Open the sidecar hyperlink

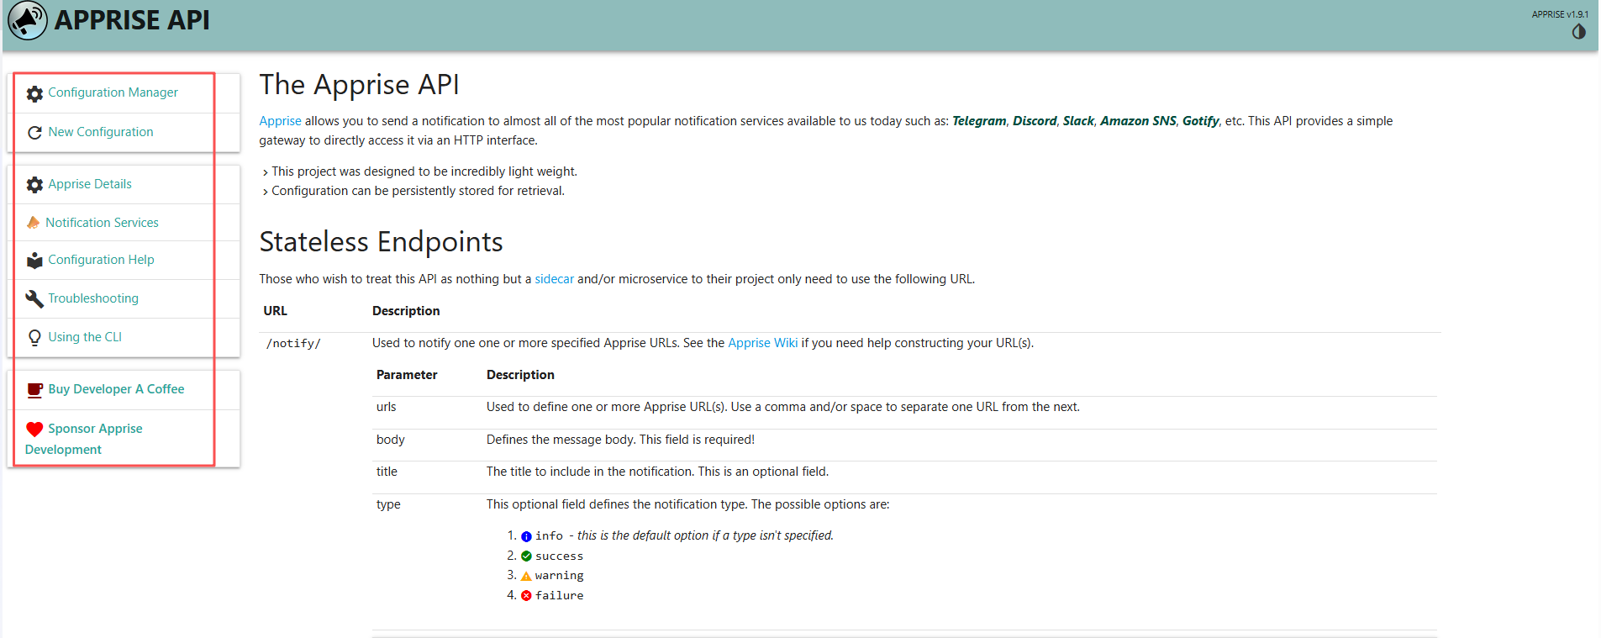(554, 279)
